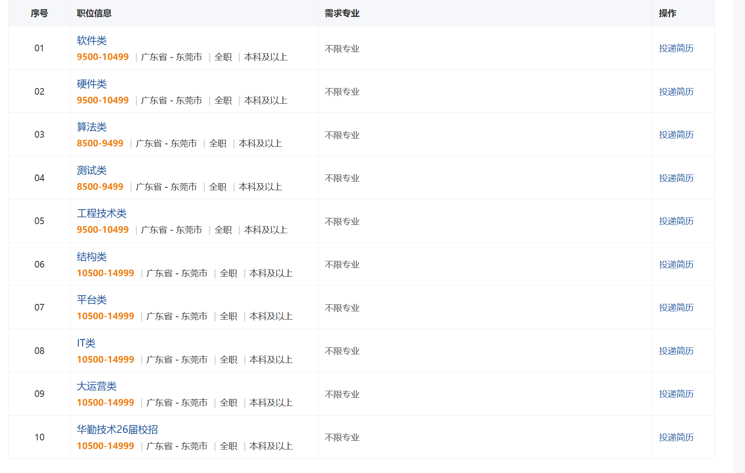The height and width of the screenshot is (473, 745).
Task: Click 投递简历 in row 03
Action: [x=676, y=135]
